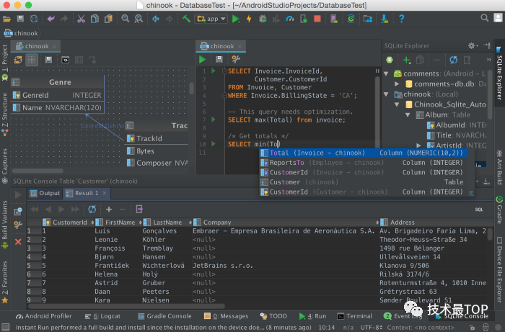This screenshot has width=505, height=332.
Task: Switch to the Output tab
Action: [x=45, y=193]
